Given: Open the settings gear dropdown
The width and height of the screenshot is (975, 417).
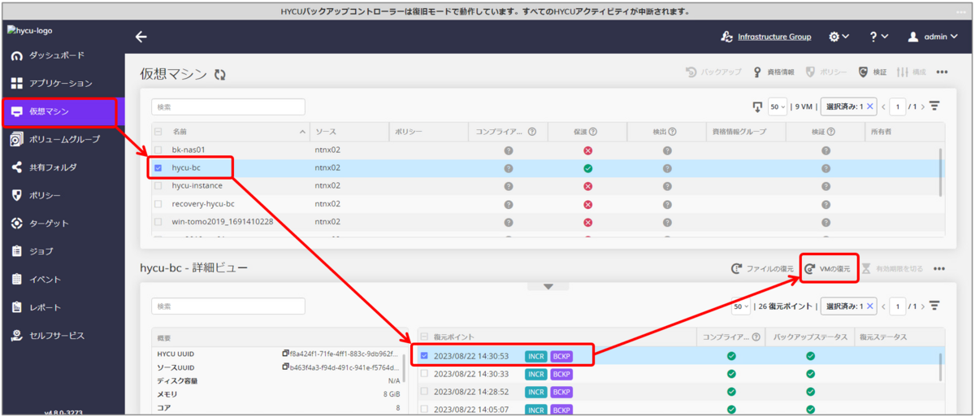Looking at the screenshot, I should pyautogui.click(x=838, y=37).
